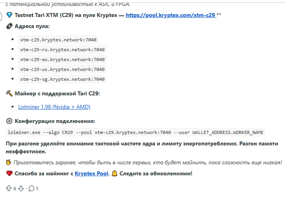The image size is (286, 198).
Task: Click the bell emoji before Следите за обновлениями
Action: 114,174
